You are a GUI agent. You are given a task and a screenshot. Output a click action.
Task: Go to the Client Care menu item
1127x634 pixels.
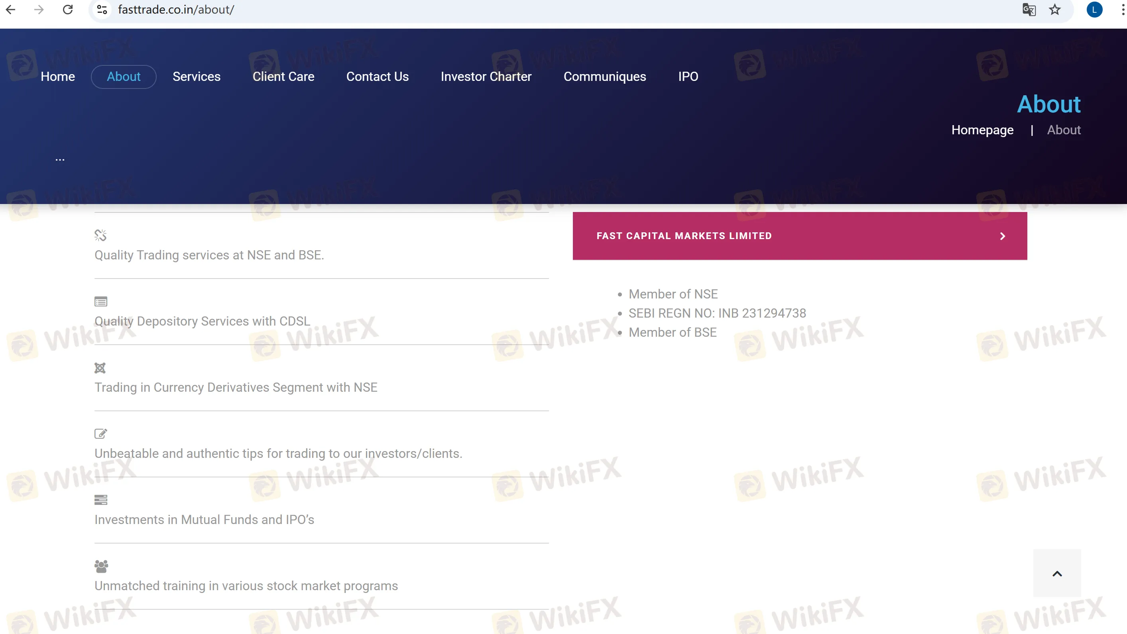pyautogui.click(x=283, y=77)
